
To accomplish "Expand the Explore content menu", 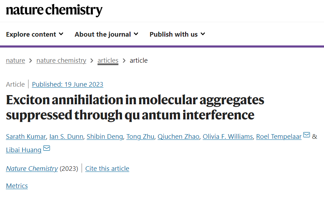I will [34, 34].
